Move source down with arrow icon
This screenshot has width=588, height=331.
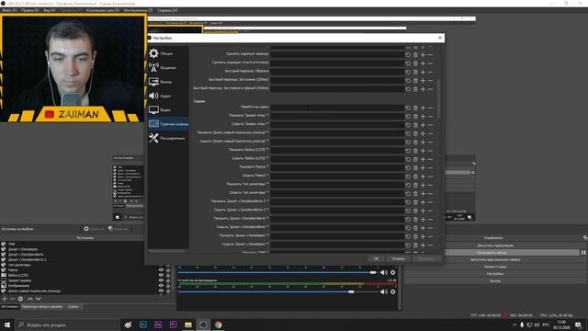[x=38, y=299]
